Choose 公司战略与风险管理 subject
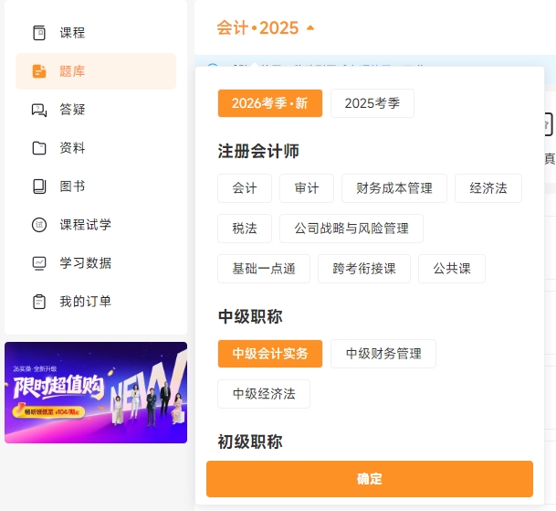 [x=351, y=229]
